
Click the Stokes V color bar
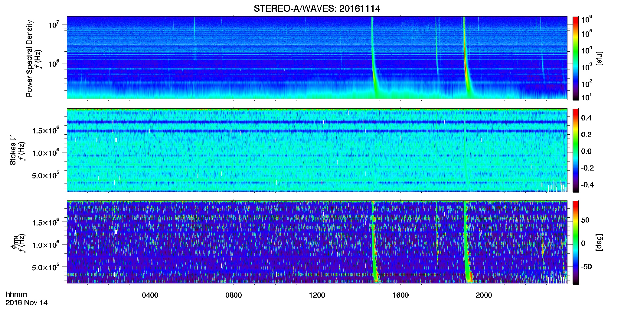coord(576,150)
